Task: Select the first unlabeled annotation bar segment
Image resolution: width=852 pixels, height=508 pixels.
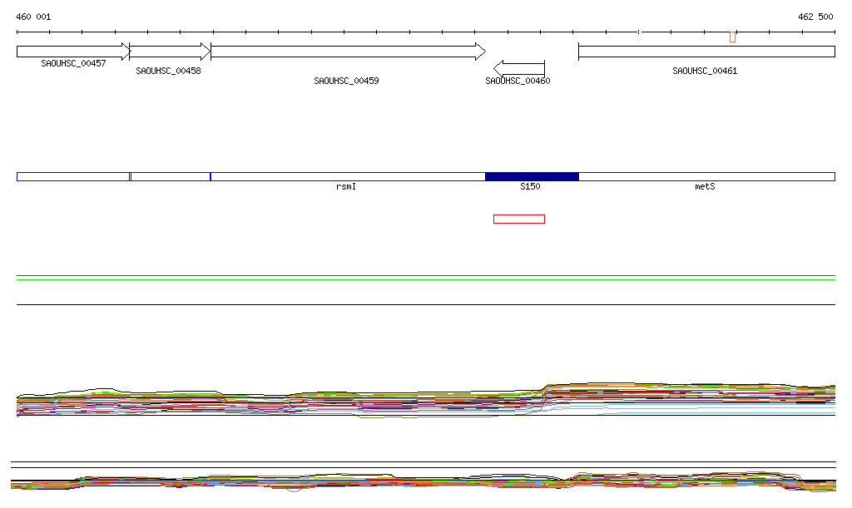Action: pyautogui.click(x=73, y=176)
